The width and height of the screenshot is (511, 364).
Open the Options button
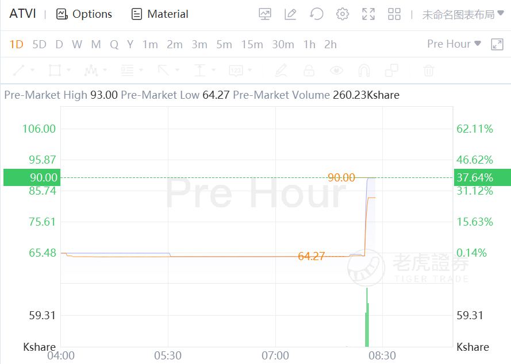click(84, 14)
